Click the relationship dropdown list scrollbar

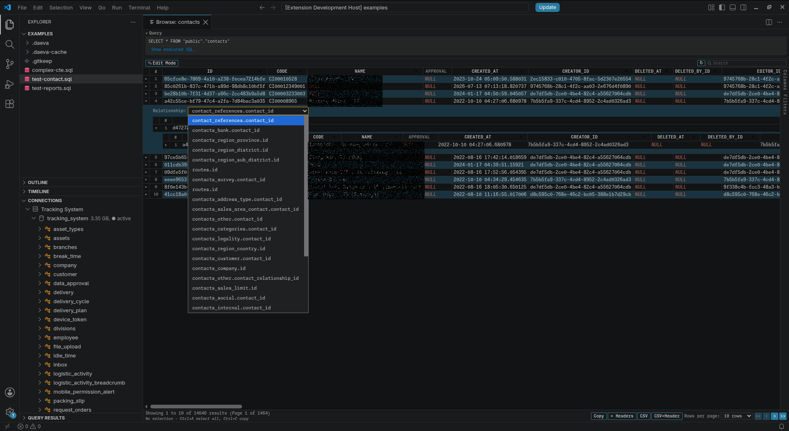point(306,186)
